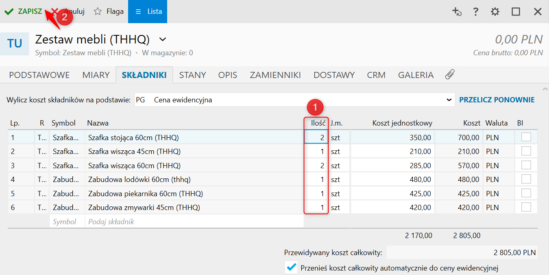Open Cena ewidencyjna cost basis dropdown

pos(295,100)
